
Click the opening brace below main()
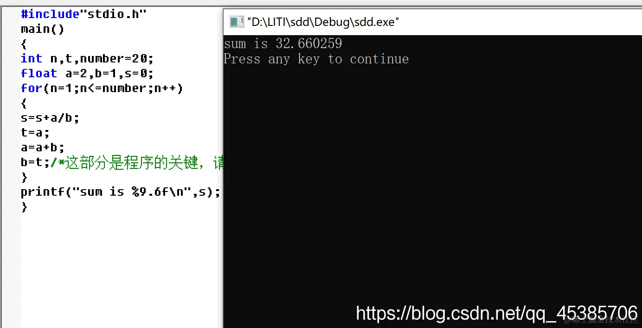(x=25, y=44)
